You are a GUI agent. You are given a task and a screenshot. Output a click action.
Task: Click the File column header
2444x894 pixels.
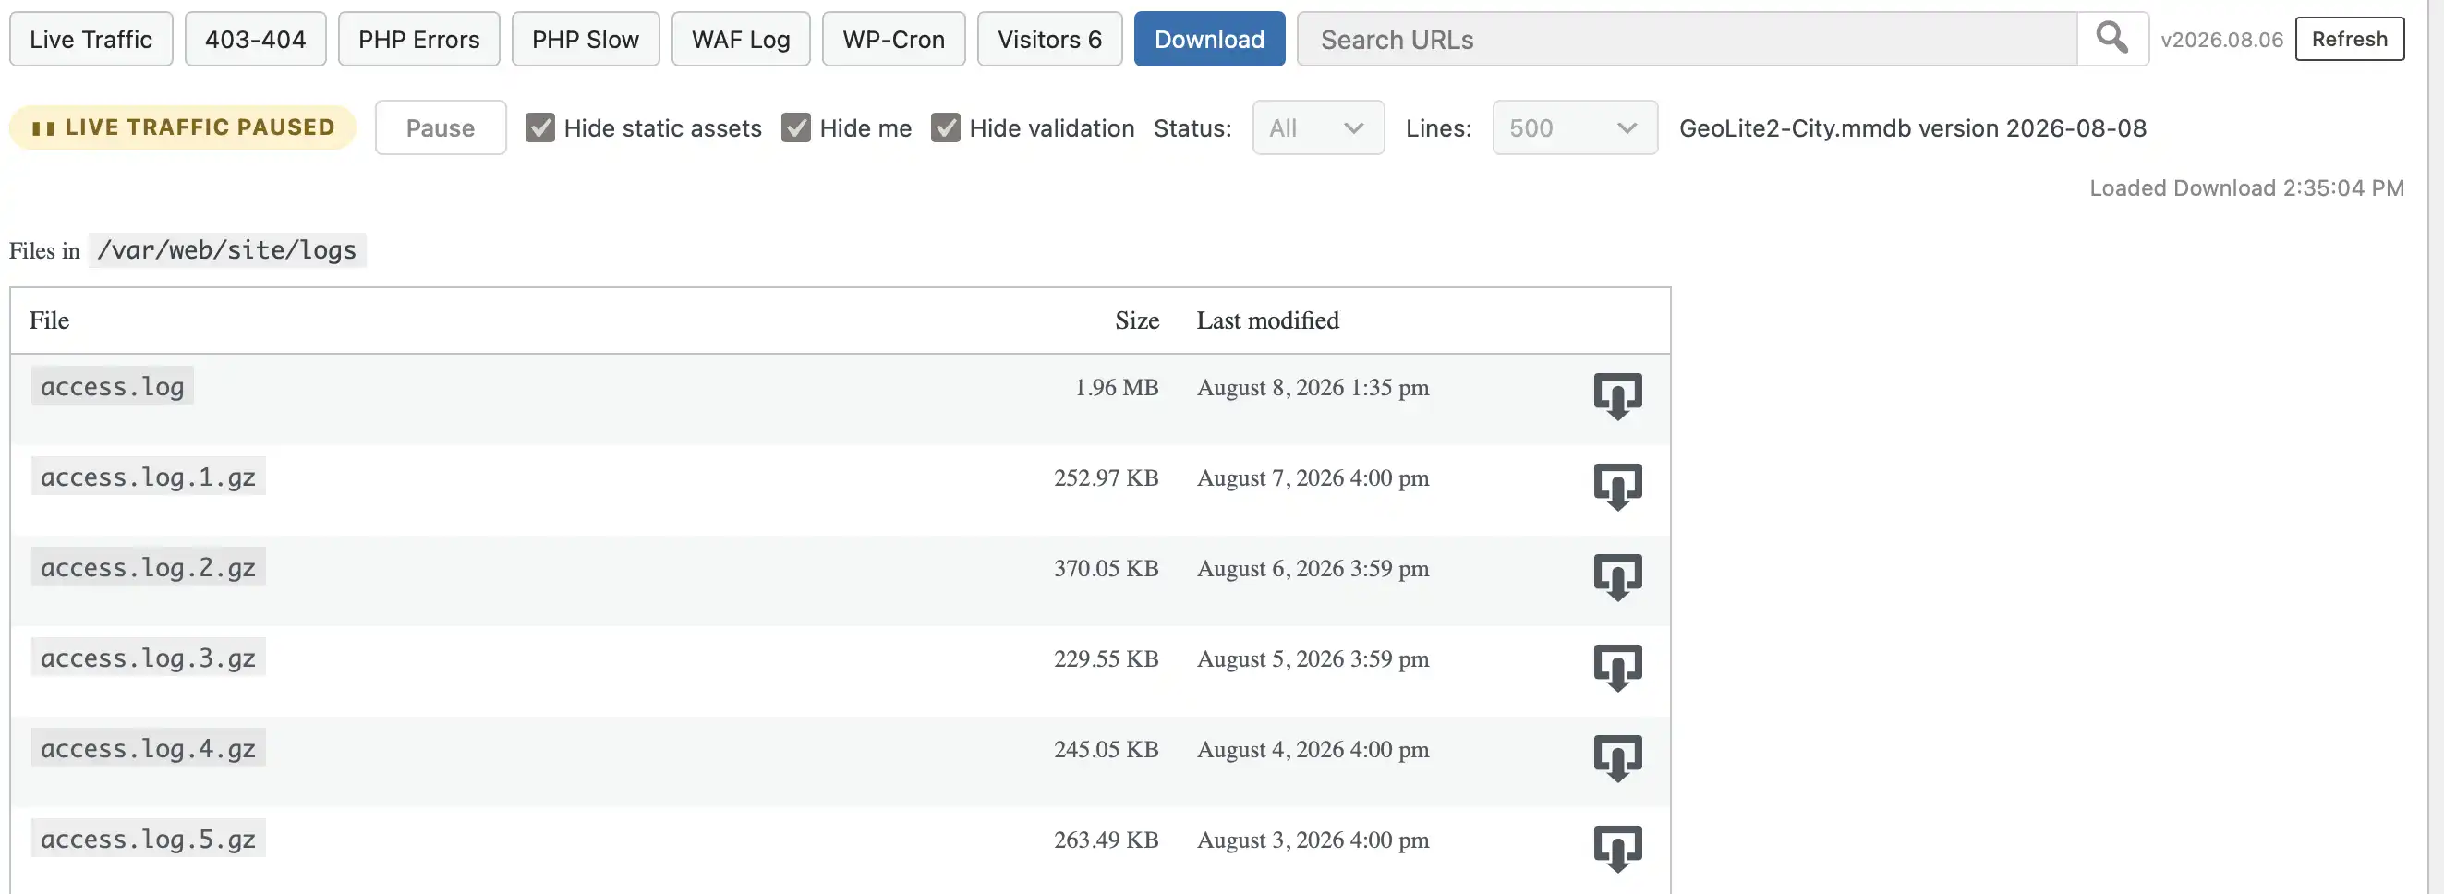pos(48,320)
